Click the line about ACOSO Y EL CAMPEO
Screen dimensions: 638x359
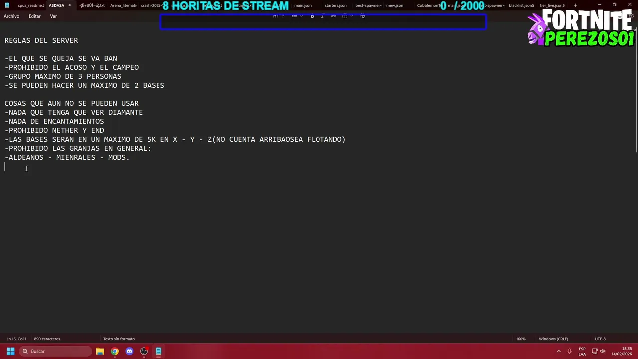click(72, 67)
